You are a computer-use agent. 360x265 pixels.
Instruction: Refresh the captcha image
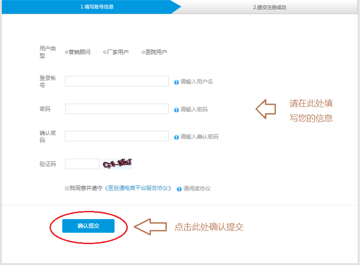coord(117,164)
